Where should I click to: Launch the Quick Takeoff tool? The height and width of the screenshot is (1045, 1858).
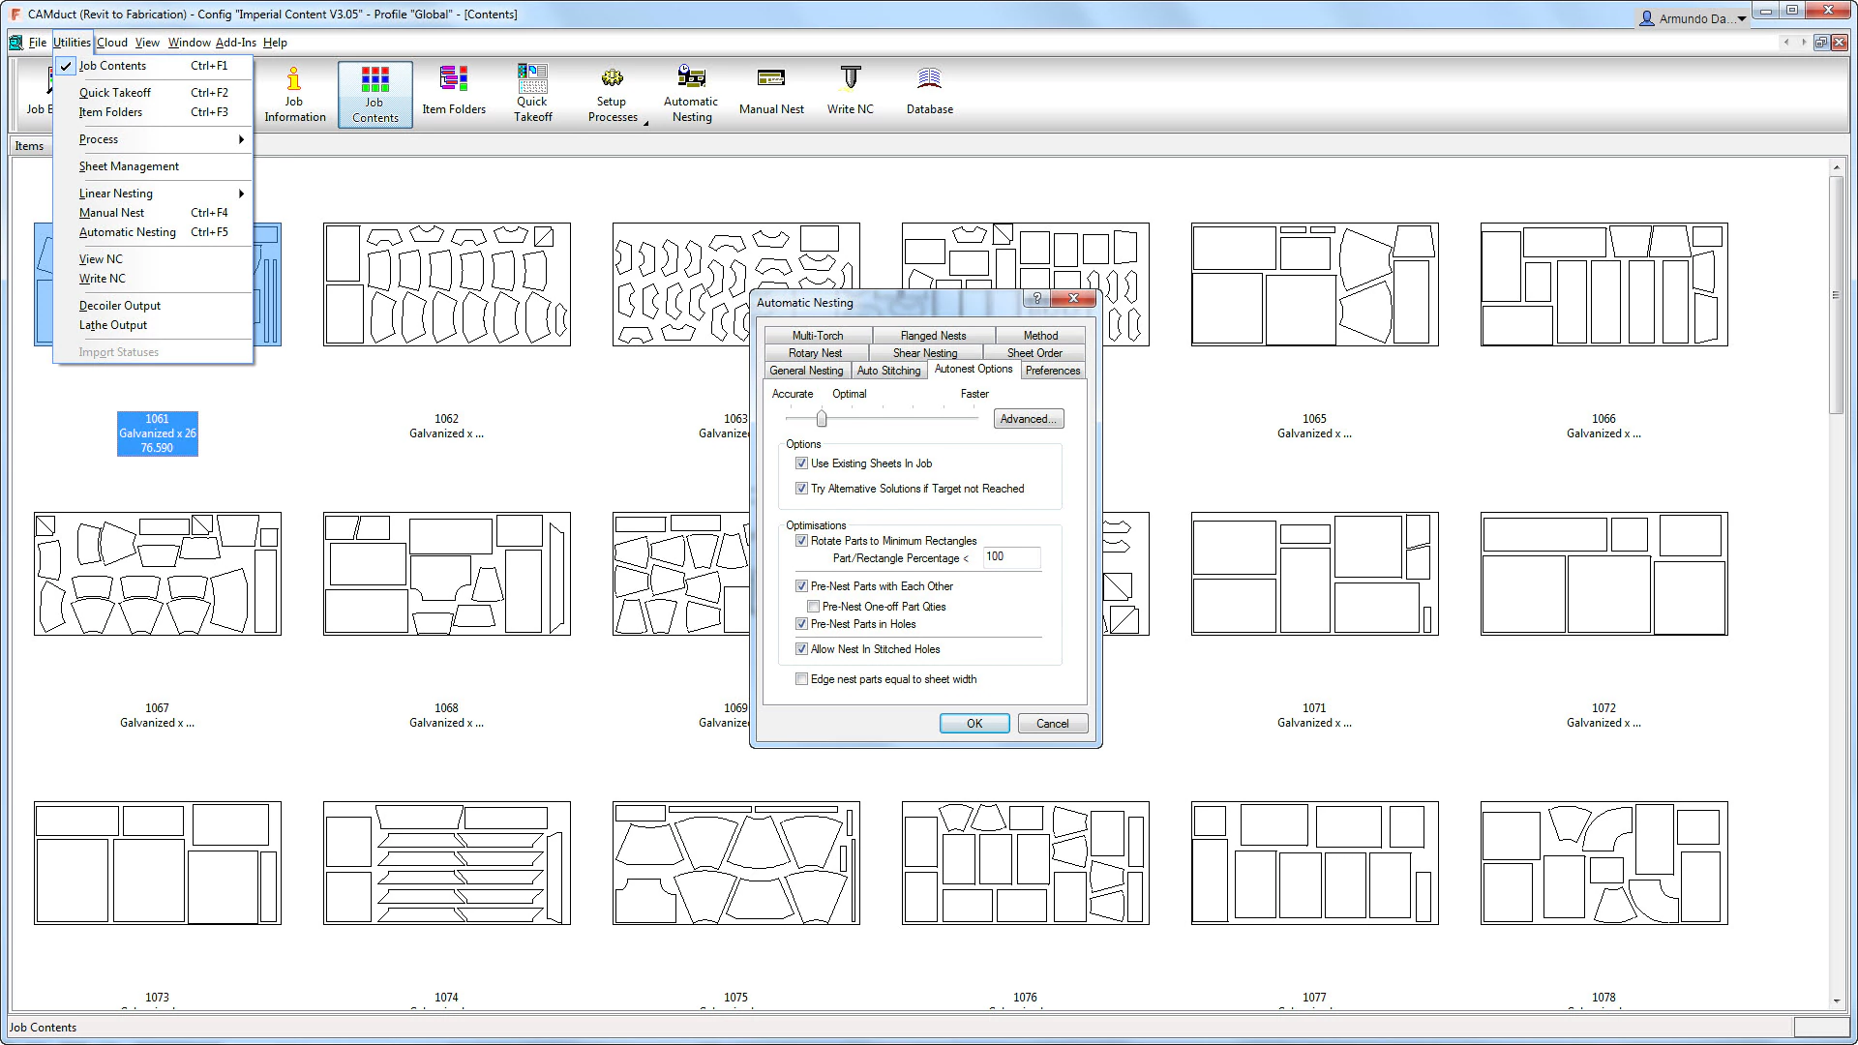pyautogui.click(x=532, y=94)
